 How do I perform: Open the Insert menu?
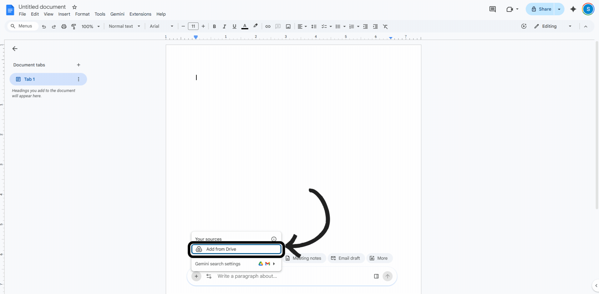pos(64,14)
